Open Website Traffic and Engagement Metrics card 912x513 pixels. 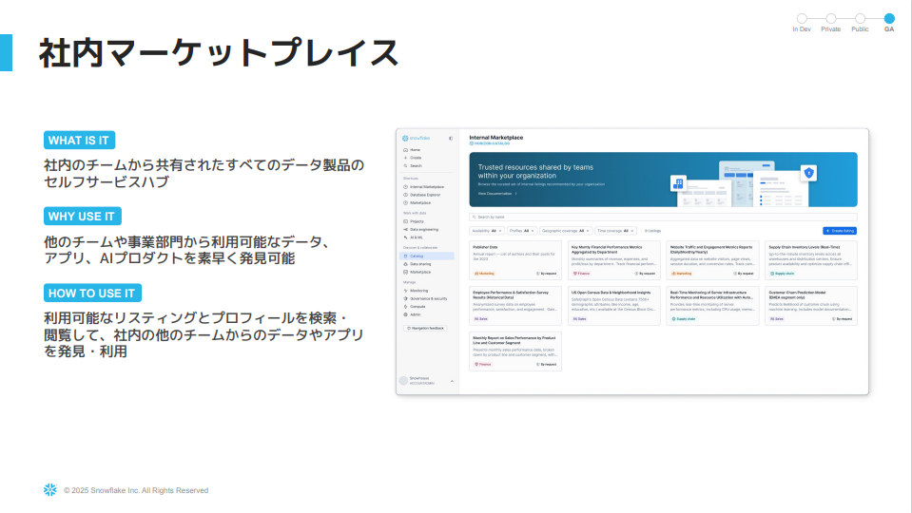pos(712,260)
